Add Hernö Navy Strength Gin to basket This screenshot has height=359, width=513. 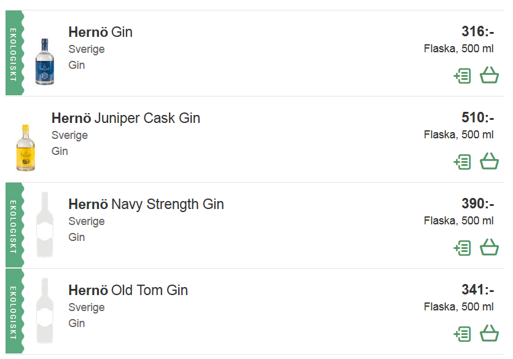click(489, 248)
